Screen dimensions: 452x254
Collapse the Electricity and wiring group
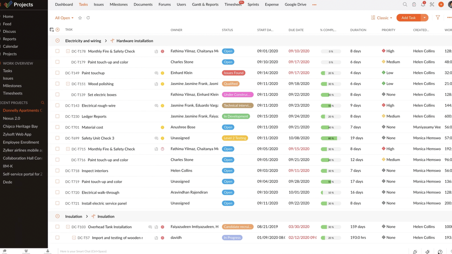pyautogui.click(x=57, y=41)
